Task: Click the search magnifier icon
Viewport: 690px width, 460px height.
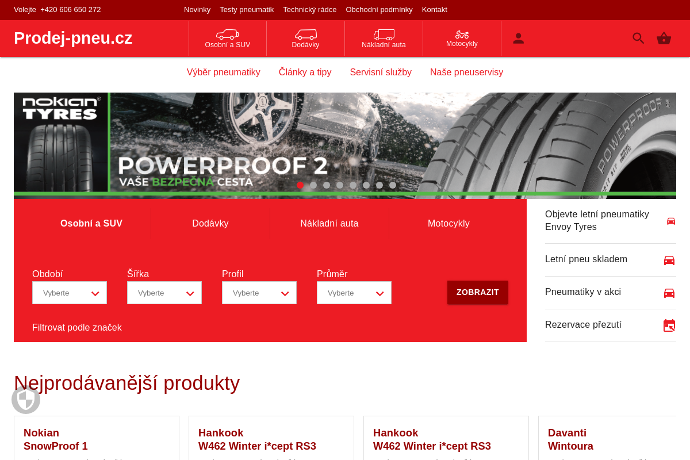Action: pyautogui.click(x=638, y=39)
